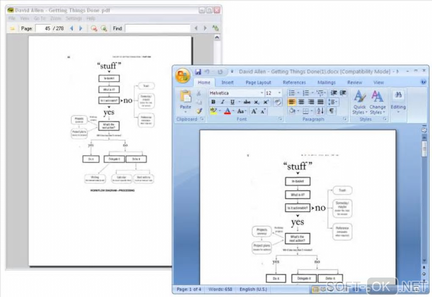Open paragraph Shading paint bucket
432x297 pixels.
click(292, 111)
